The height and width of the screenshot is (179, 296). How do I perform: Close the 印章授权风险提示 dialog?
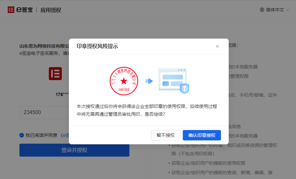coord(217,46)
